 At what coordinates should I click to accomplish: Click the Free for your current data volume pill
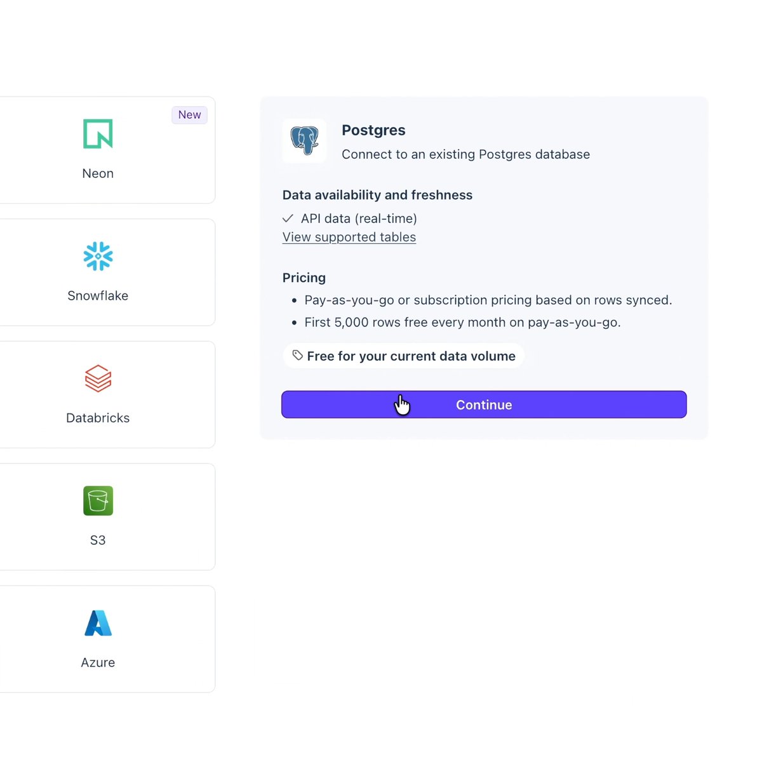click(x=403, y=356)
